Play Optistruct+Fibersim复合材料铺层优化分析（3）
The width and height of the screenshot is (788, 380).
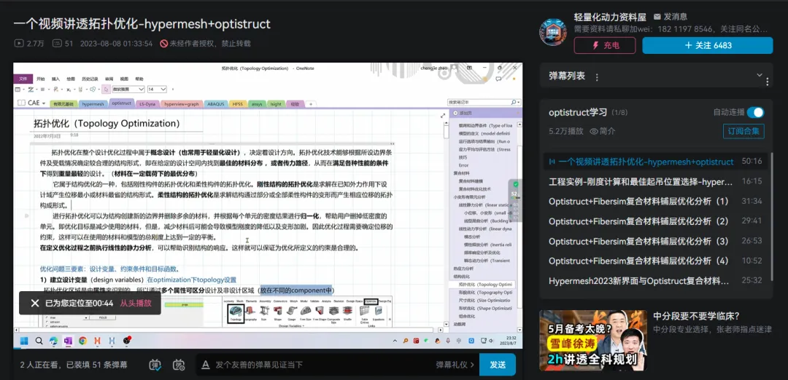pos(656,241)
